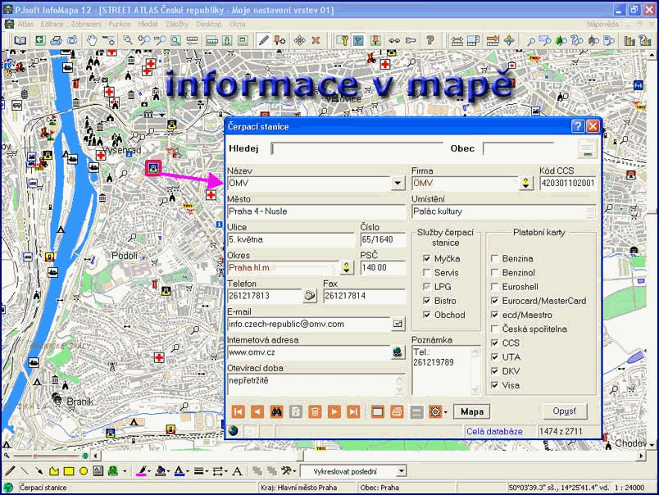
Task: Click the highlighted gas station marker on map
Action: tap(153, 168)
